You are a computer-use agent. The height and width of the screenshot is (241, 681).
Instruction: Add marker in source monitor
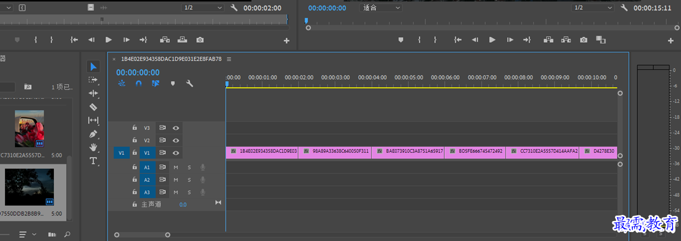17,39
